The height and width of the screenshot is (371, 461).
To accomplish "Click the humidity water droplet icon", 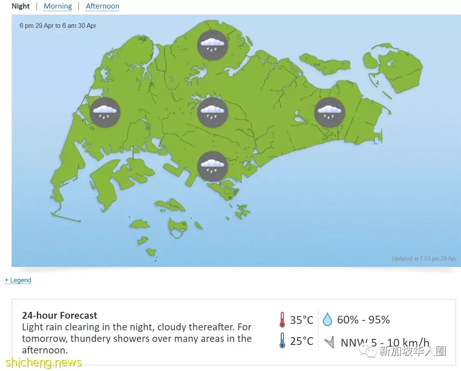I will tap(327, 319).
